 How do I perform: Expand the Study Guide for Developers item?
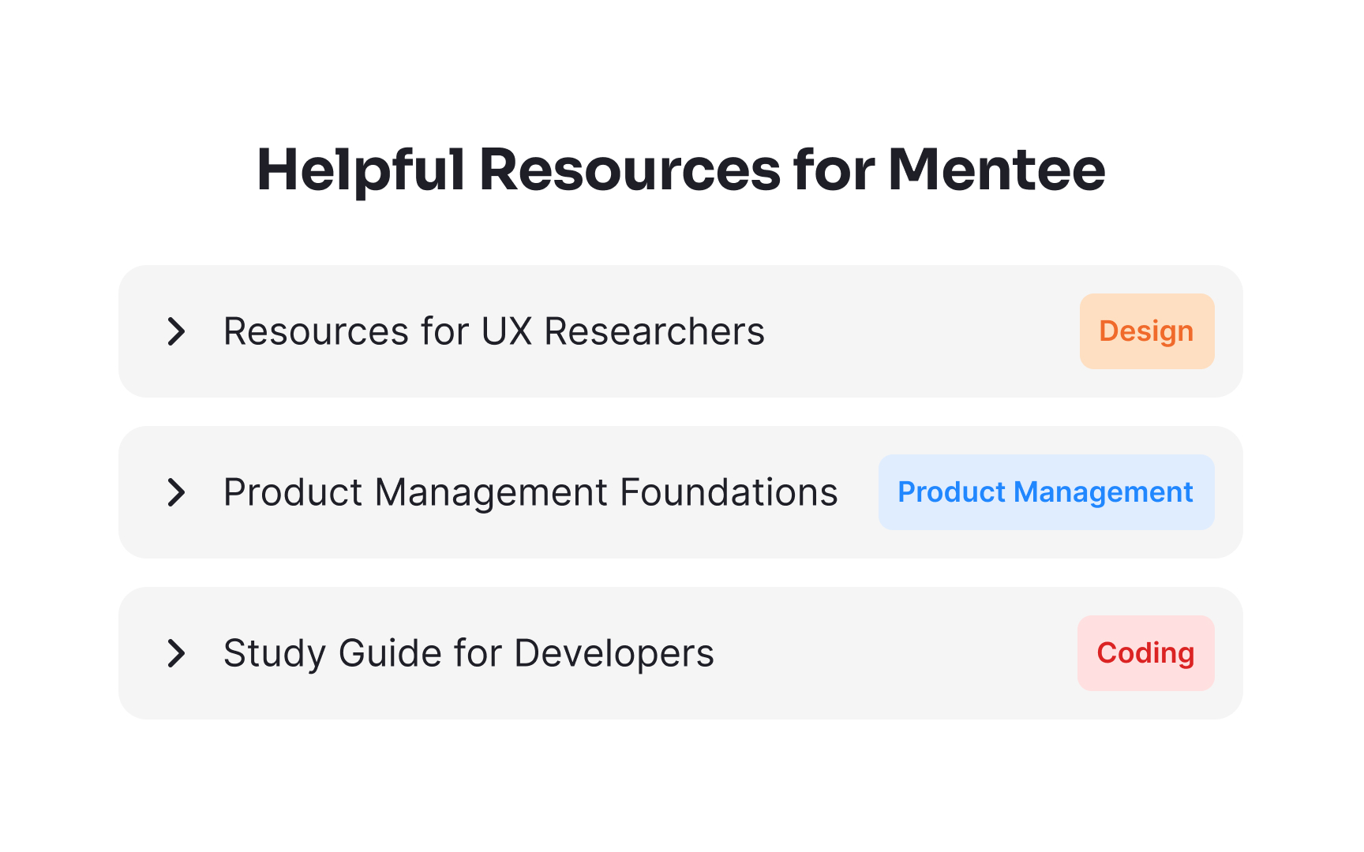point(469,652)
